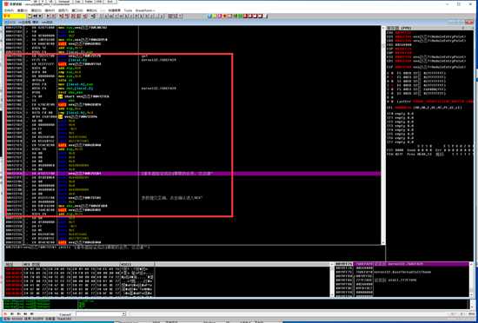The image size is (478, 323).
Task: Click the colored blue icon in right toolbar group
Action: pyautogui.click(x=209, y=16)
